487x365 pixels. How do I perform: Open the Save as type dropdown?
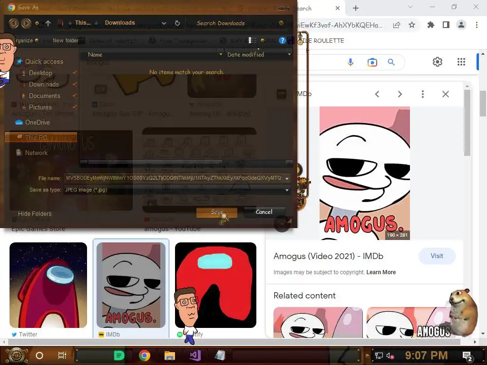coord(287,190)
